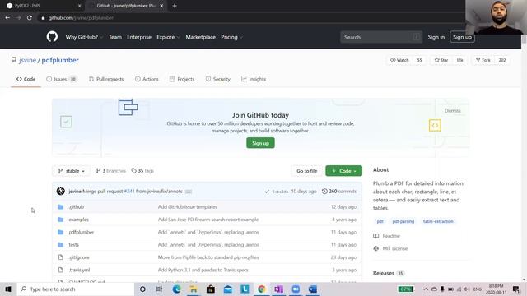Image resolution: width=527 pixels, height=296 pixels.
Task: Open Task View in the taskbar
Action: [x=159, y=289]
